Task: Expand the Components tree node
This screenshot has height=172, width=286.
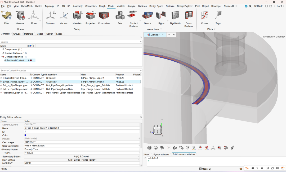Action: pos(1,49)
